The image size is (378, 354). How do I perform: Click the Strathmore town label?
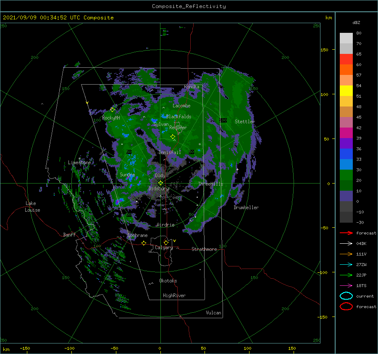204,249
